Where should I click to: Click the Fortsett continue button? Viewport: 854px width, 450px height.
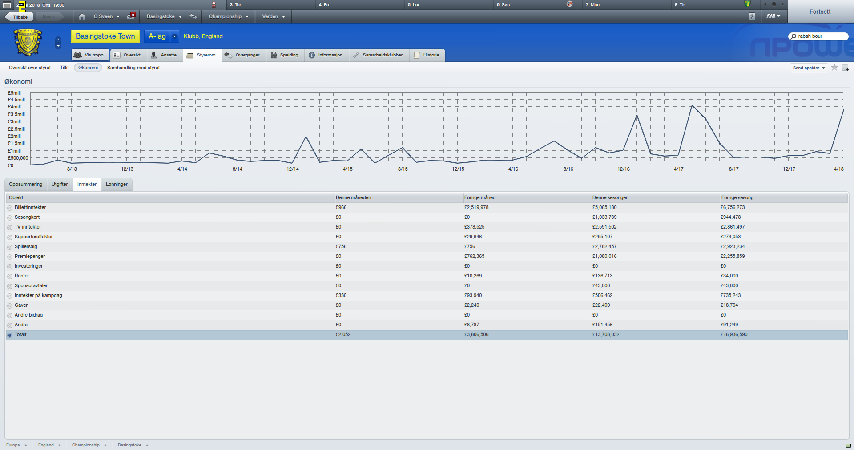tap(820, 12)
